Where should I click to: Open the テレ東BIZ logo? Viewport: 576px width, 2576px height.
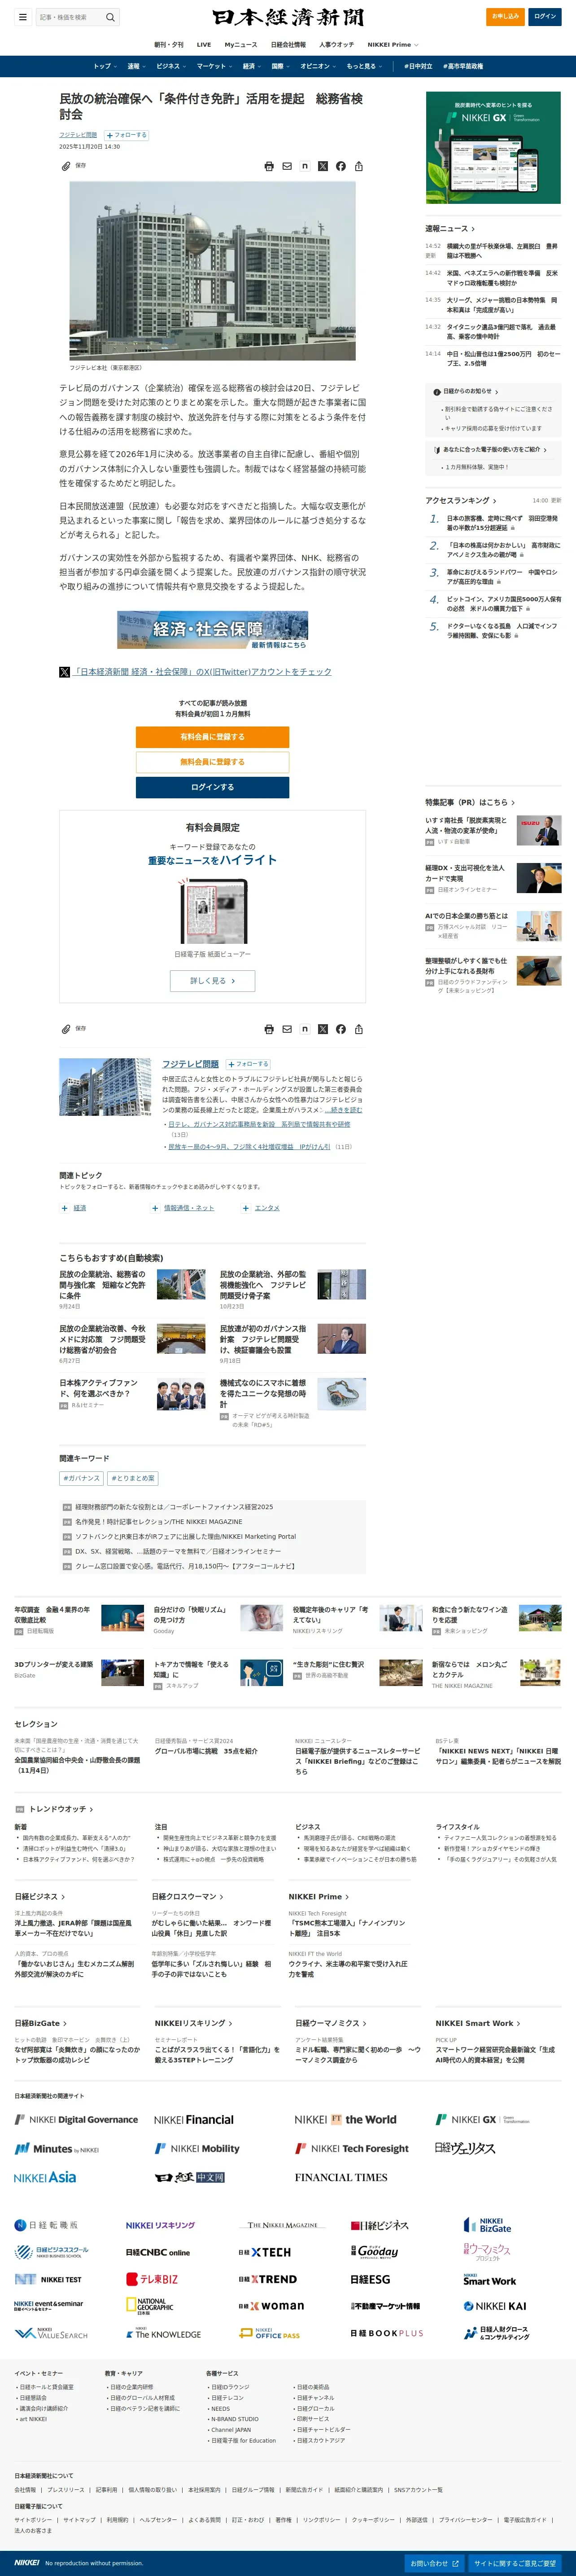click(x=152, y=2279)
